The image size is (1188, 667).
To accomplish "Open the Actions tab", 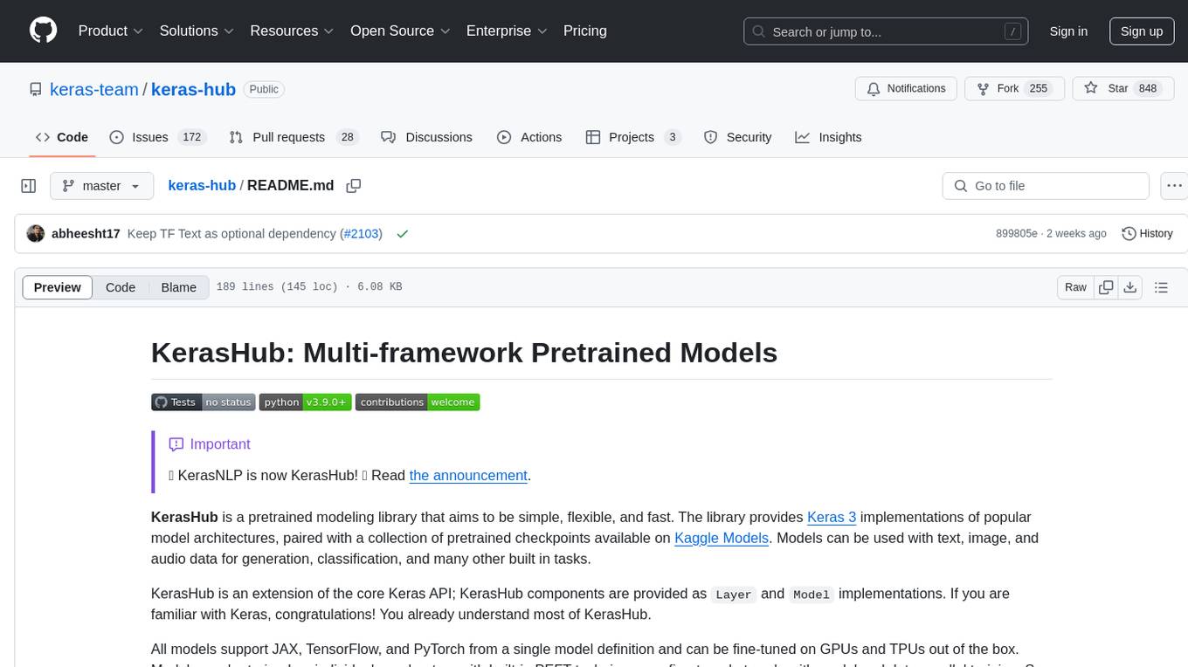I will point(529,137).
